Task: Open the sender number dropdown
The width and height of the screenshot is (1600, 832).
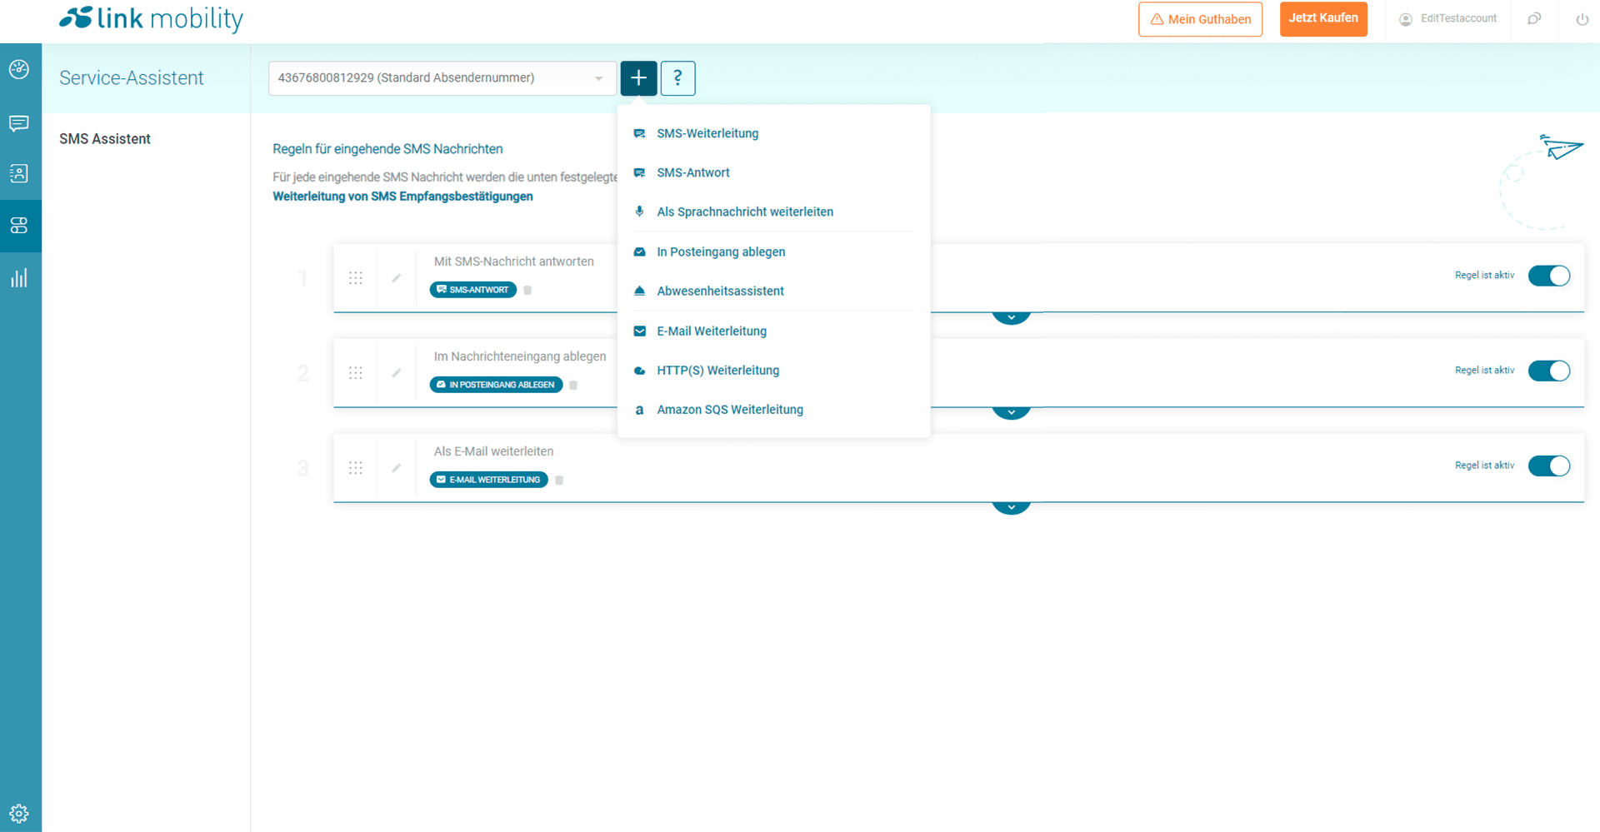Action: (x=442, y=78)
